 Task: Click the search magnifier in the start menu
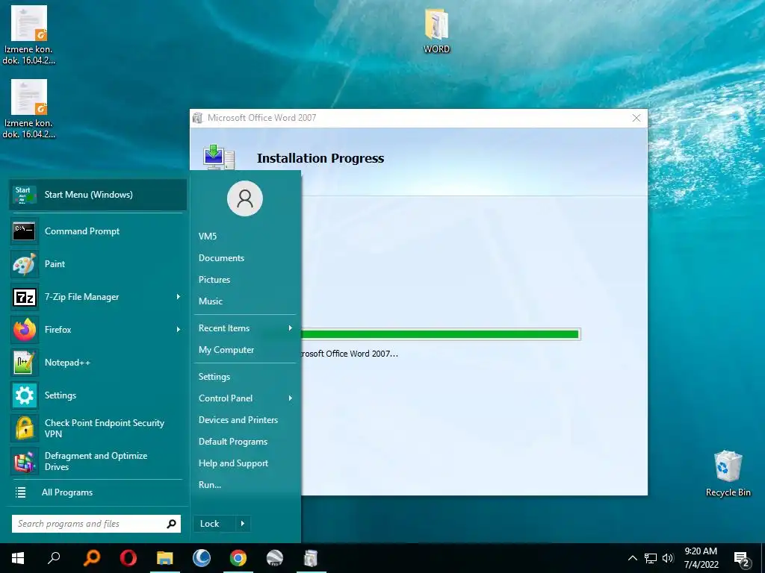[x=171, y=524]
